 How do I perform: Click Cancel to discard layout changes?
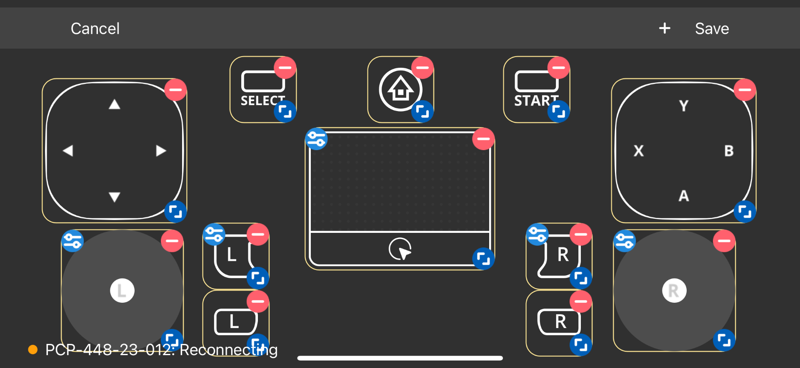pyautogui.click(x=95, y=28)
